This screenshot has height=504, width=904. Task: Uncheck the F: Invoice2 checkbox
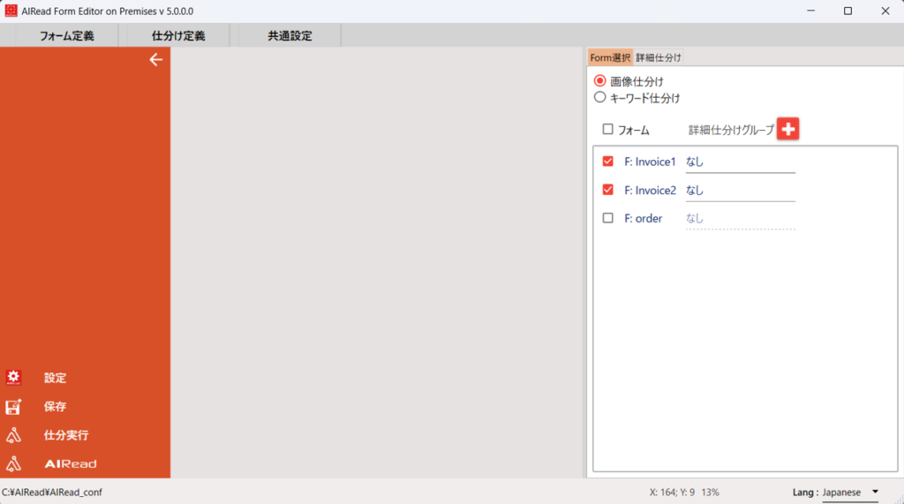point(607,190)
